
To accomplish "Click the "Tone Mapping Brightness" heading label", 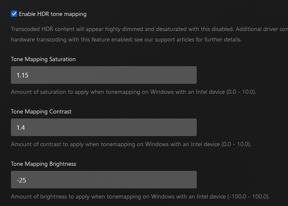I will point(44,164).
